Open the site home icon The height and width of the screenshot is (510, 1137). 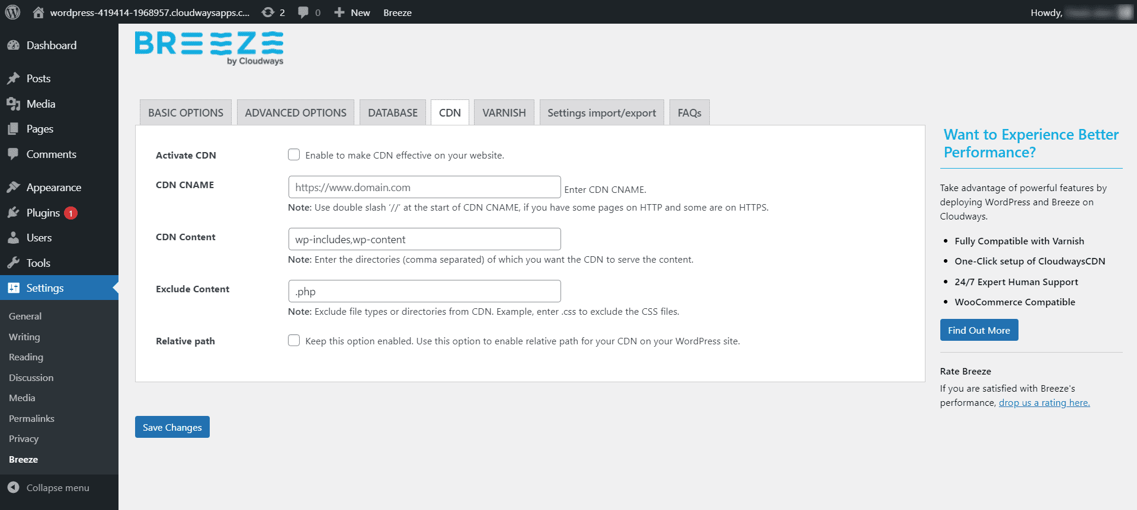pos(39,12)
